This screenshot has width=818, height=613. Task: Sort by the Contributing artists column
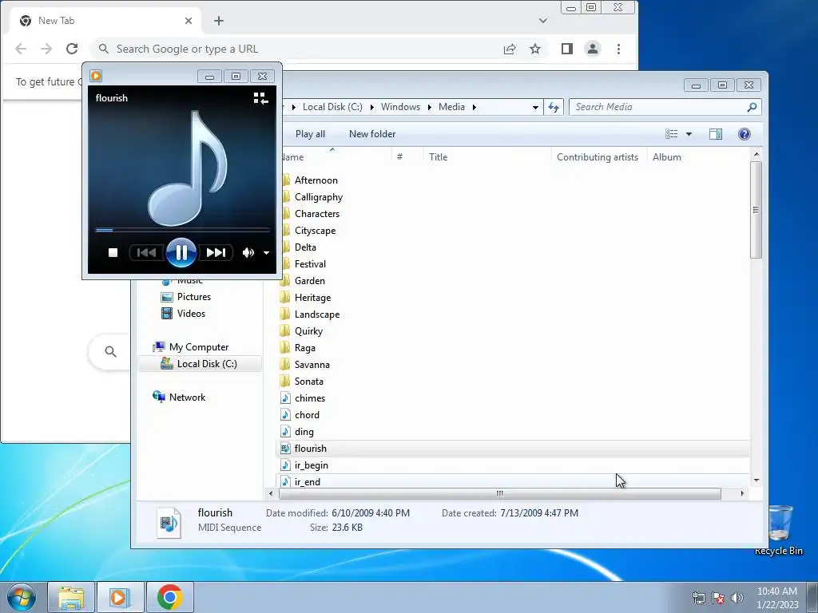point(598,157)
